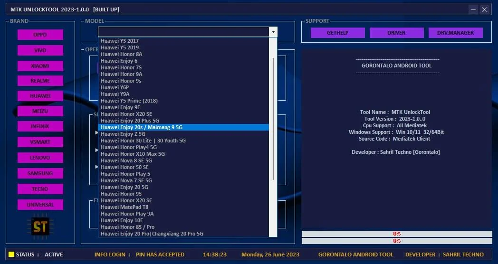The width and height of the screenshot is (498, 264).
Task: Click the 14:38:23 clock text
Action: click(215, 255)
